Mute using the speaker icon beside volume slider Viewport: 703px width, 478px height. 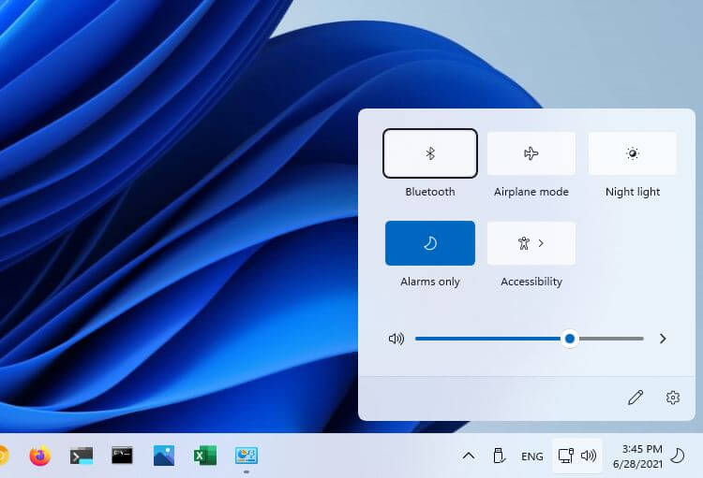point(396,339)
